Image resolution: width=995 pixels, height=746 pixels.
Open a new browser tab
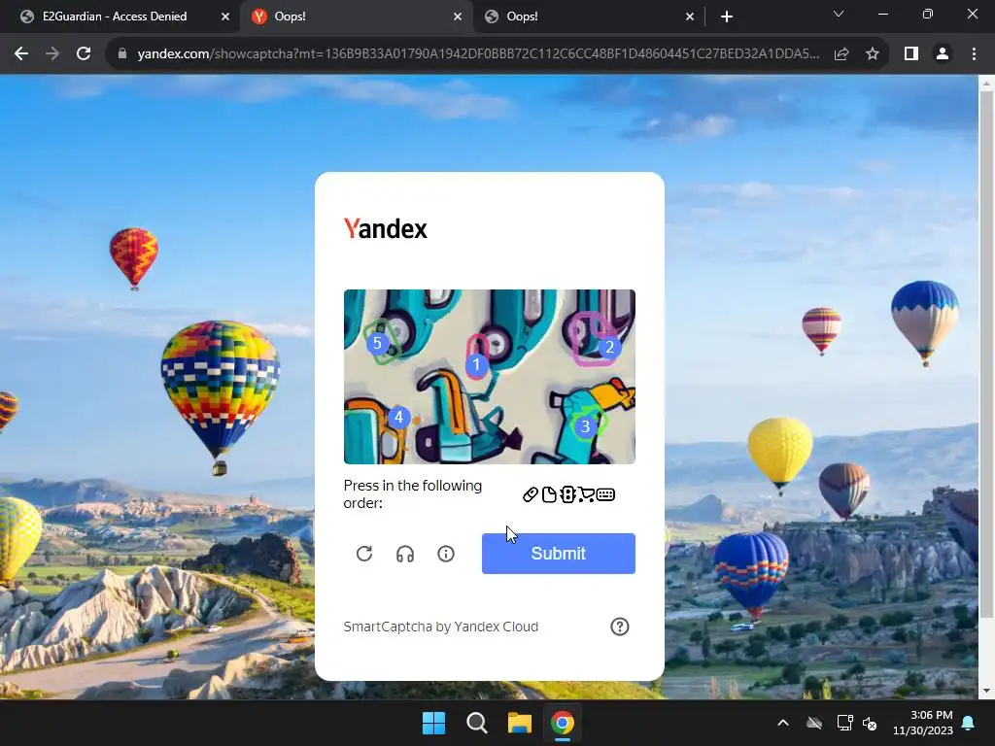click(x=727, y=17)
